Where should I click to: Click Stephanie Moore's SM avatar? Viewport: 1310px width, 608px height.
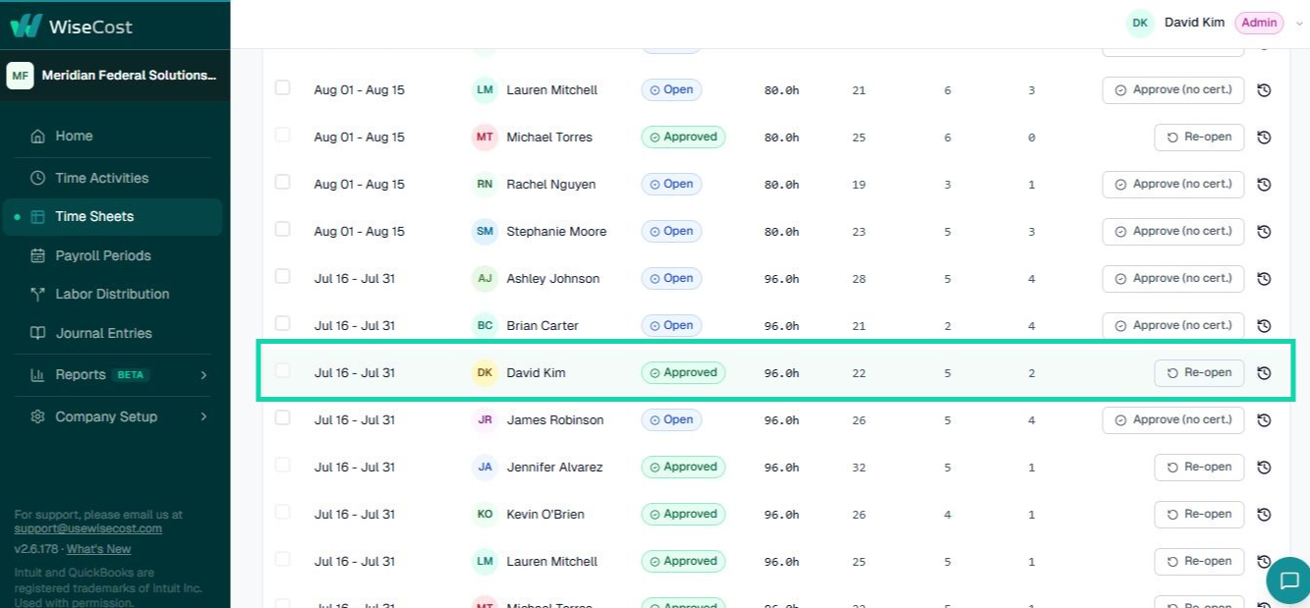(484, 232)
